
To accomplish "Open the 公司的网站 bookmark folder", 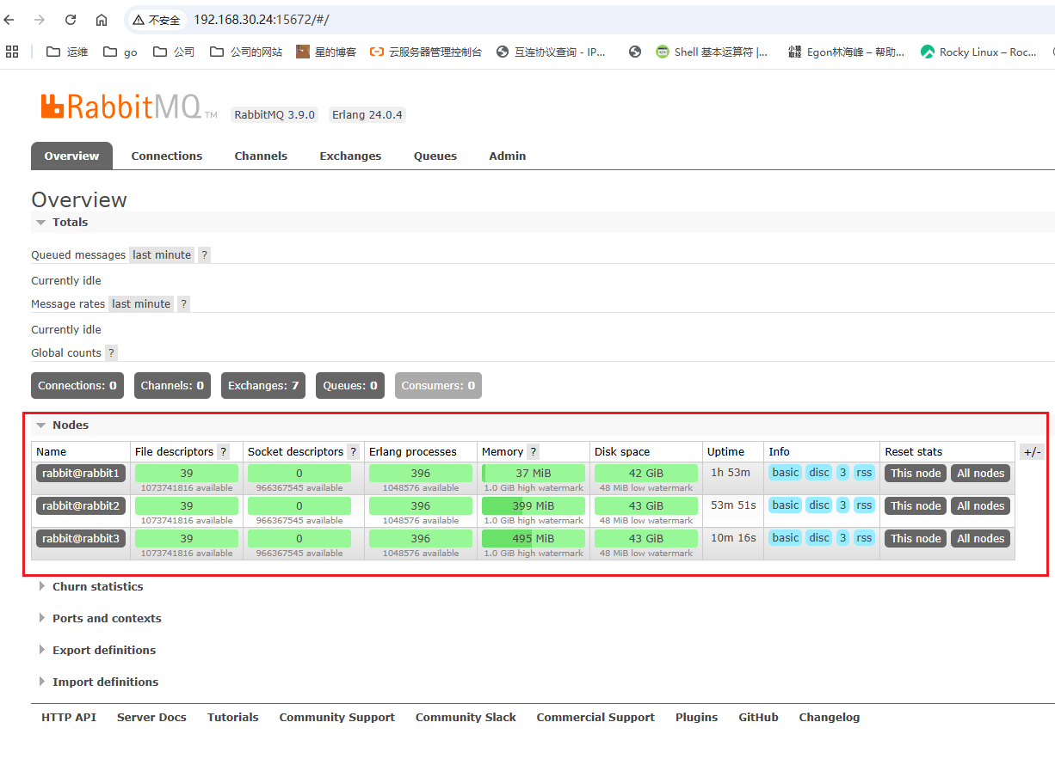I will (246, 52).
